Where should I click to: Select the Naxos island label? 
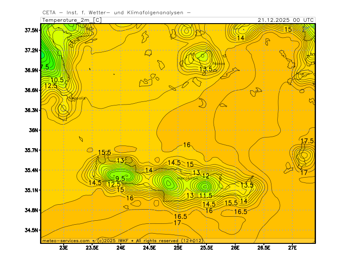[x=218, y=64]
